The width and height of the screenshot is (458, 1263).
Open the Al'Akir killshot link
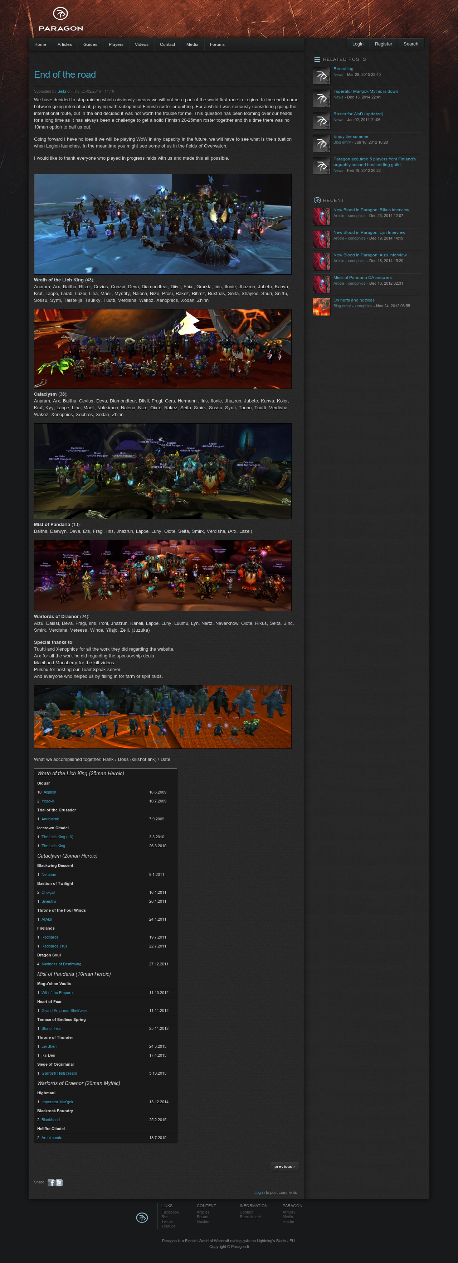(47, 919)
